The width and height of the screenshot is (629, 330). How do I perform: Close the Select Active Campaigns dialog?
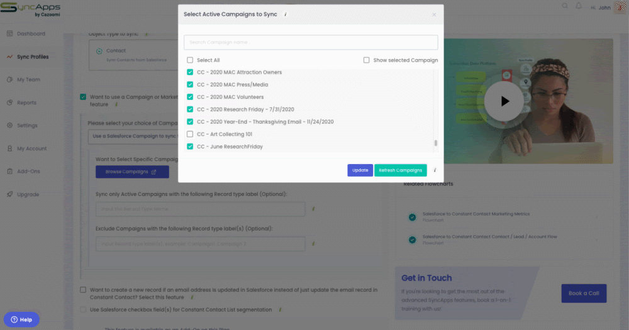click(434, 14)
